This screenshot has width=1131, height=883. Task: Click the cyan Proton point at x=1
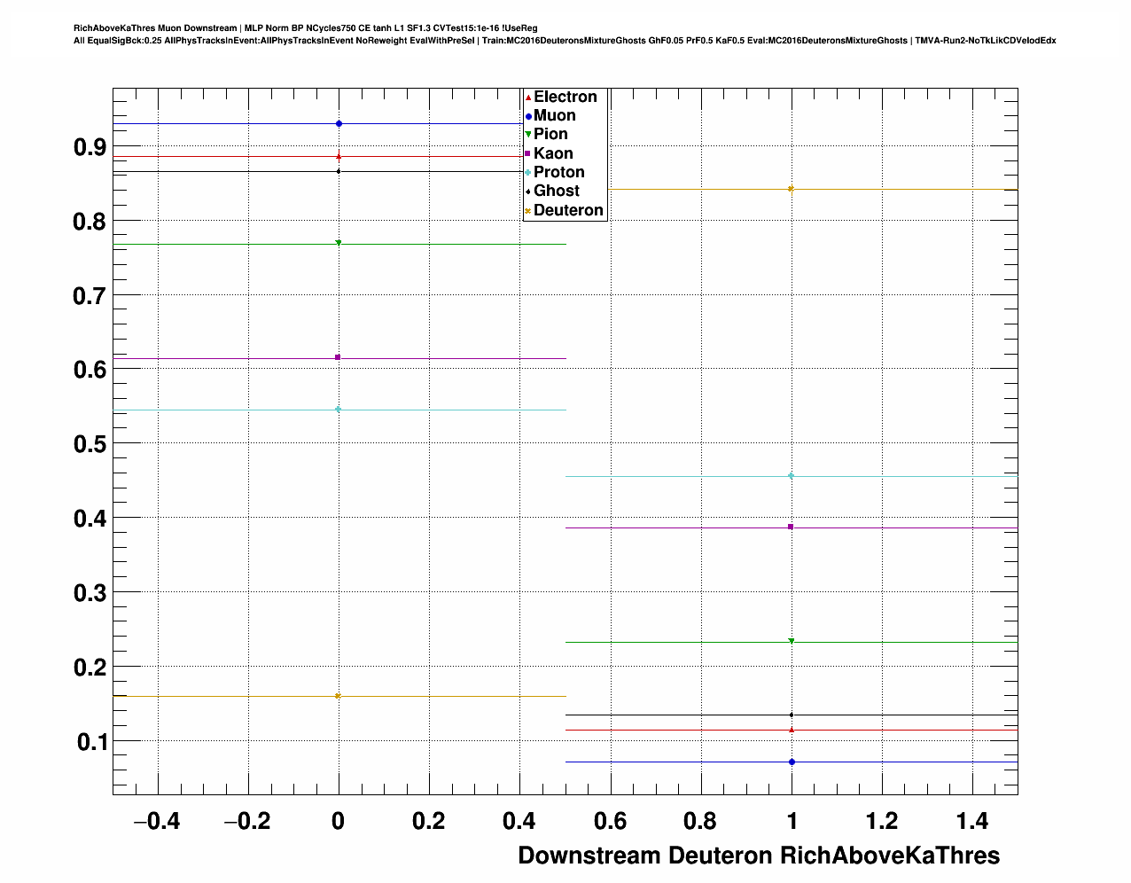791,476
